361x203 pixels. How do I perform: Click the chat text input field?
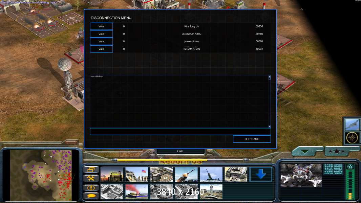180,132
